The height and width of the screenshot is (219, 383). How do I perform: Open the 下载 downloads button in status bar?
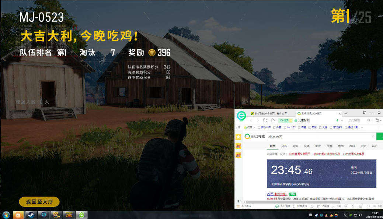pos(336,206)
